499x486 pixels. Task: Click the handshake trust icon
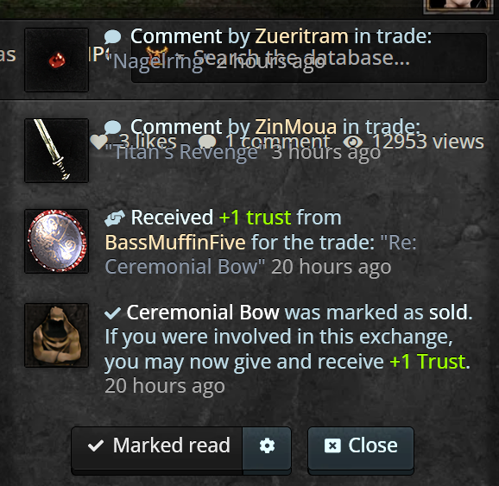(x=114, y=218)
